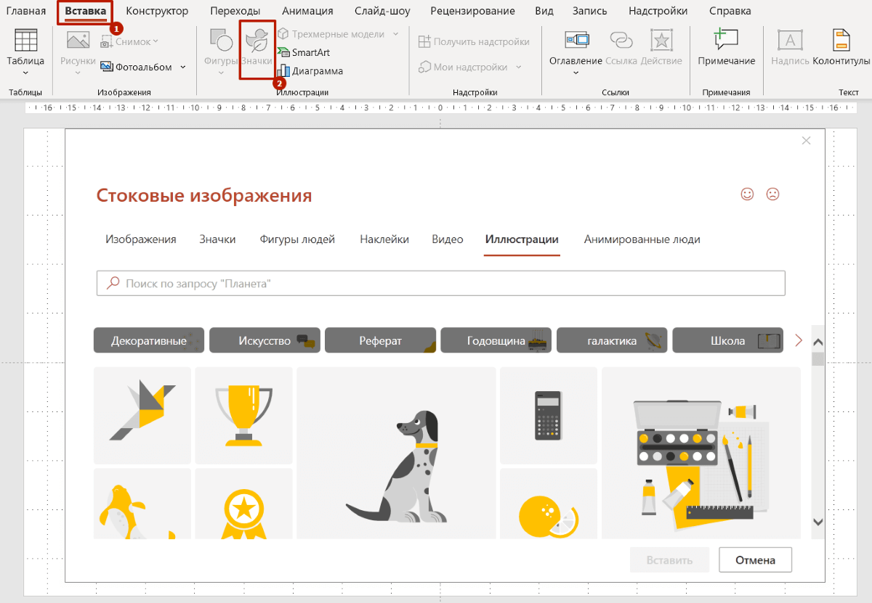The height and width of the screenshot is (603, 872).
Task: Select the Иллюстрации tab
Action: pyautogui.click(x=522, y=239)
